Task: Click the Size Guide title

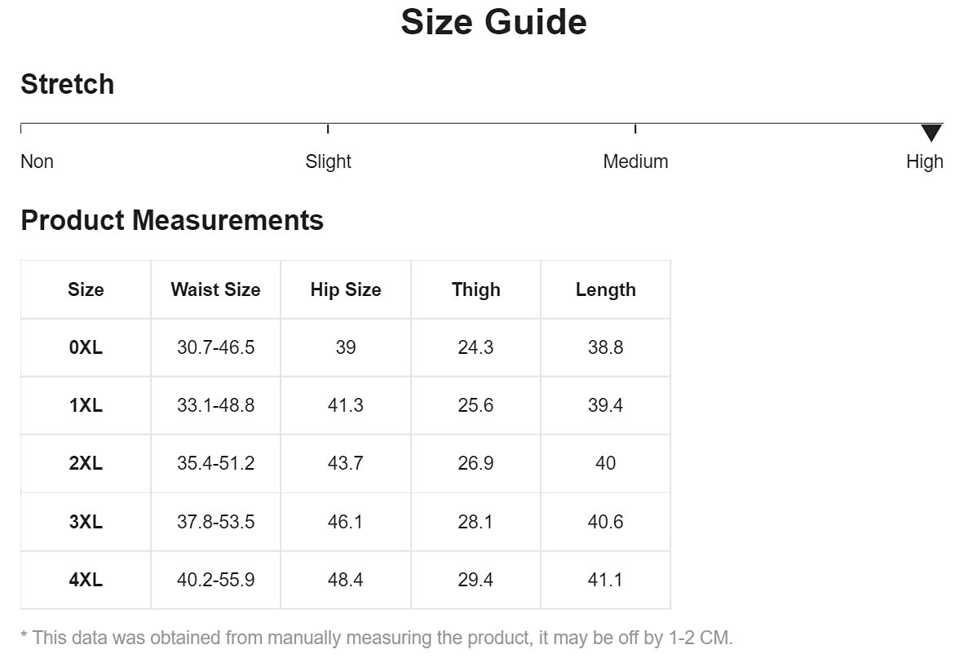Action: pyautogui.click(x=493, y=22)
